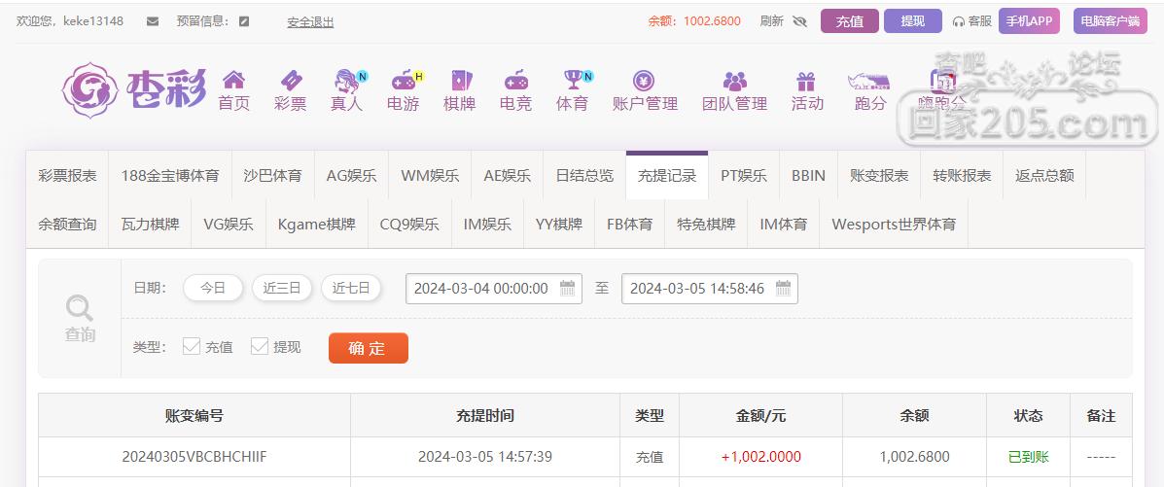Switch to FB体育 tab

[630, 225]
